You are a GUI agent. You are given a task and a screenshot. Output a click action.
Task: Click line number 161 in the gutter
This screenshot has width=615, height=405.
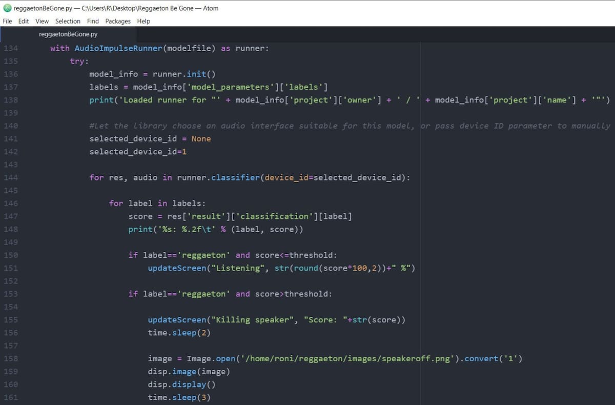pyautogui.click(x=11, y=397)
